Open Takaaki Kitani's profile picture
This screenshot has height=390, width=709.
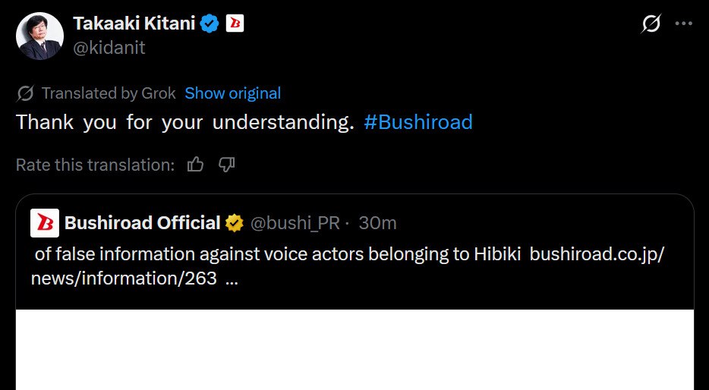(x=39, y=36)
